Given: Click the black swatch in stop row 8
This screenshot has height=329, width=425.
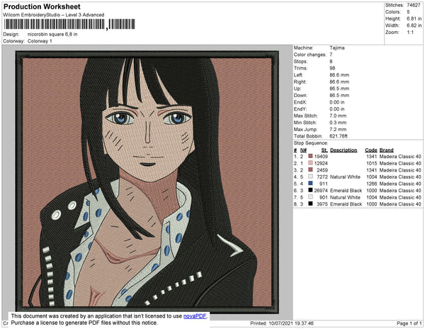Looking at the screenshot, I should (x=311, y=203).
